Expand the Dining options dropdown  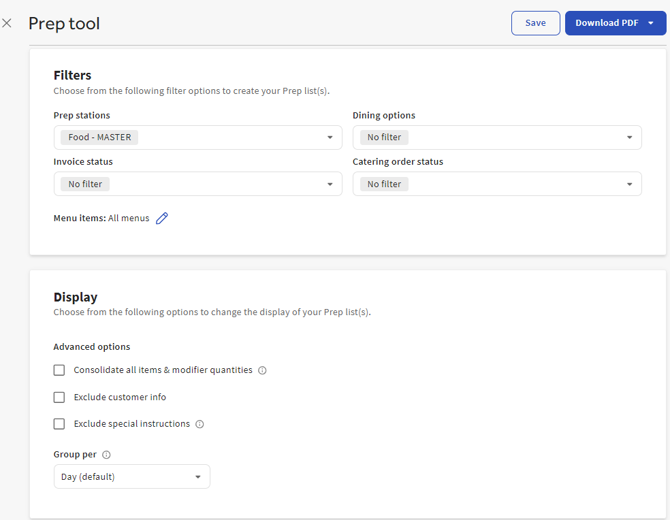[629, 137]
